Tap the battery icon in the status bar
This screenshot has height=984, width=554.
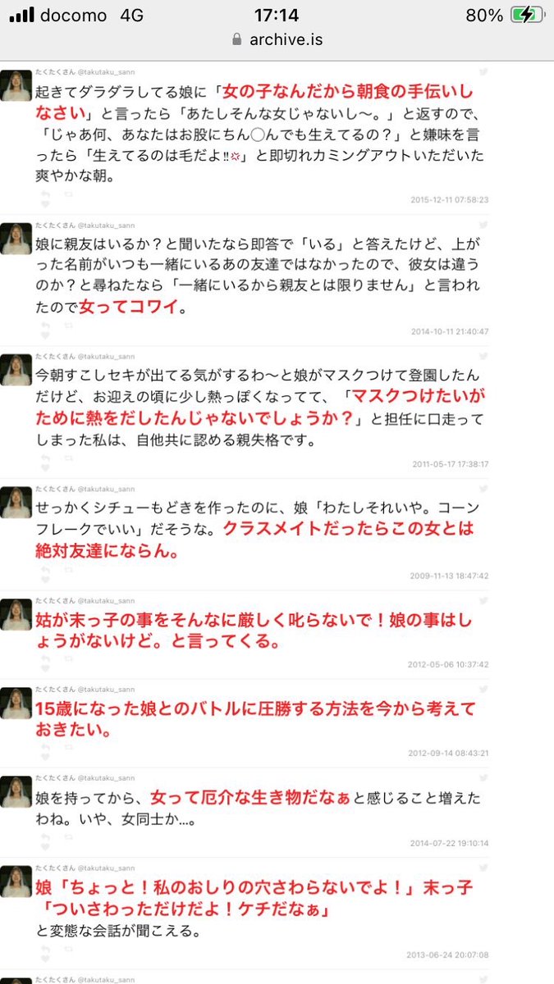coord(524,15)
